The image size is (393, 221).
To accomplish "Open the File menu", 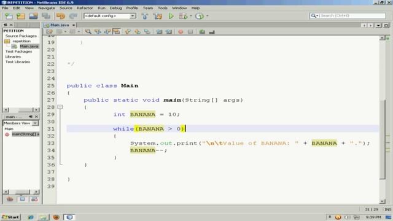I will click(x=5, y=8).
